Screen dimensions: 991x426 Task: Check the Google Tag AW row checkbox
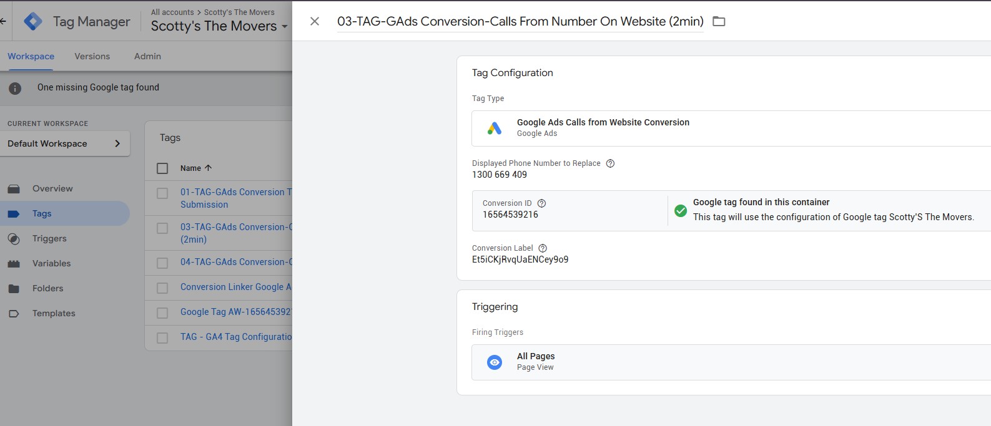coord(162,313)
